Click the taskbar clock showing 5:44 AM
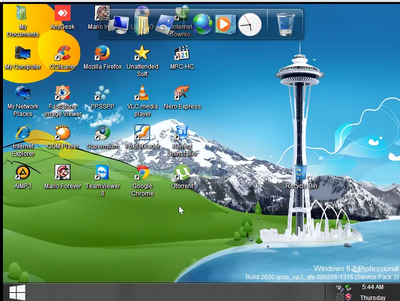Viewport: 400px width, 301px height. click(x=373, y=287)
